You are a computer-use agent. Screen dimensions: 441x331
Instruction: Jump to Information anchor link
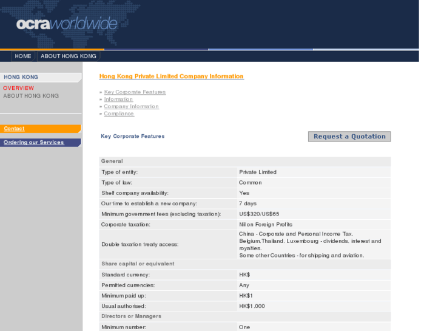coord(118,99)
